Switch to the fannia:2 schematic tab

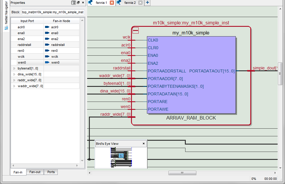(130, 3)
